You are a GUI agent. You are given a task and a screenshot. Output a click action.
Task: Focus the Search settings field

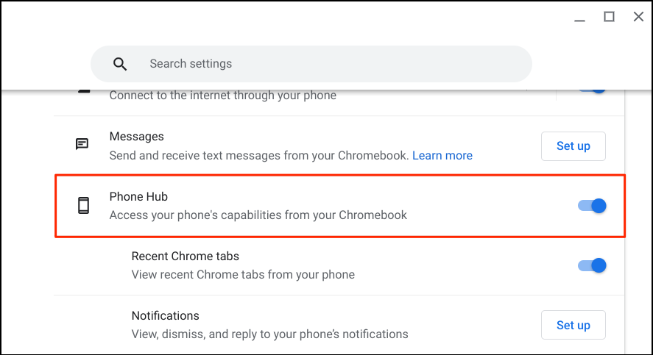pos(324,64)
